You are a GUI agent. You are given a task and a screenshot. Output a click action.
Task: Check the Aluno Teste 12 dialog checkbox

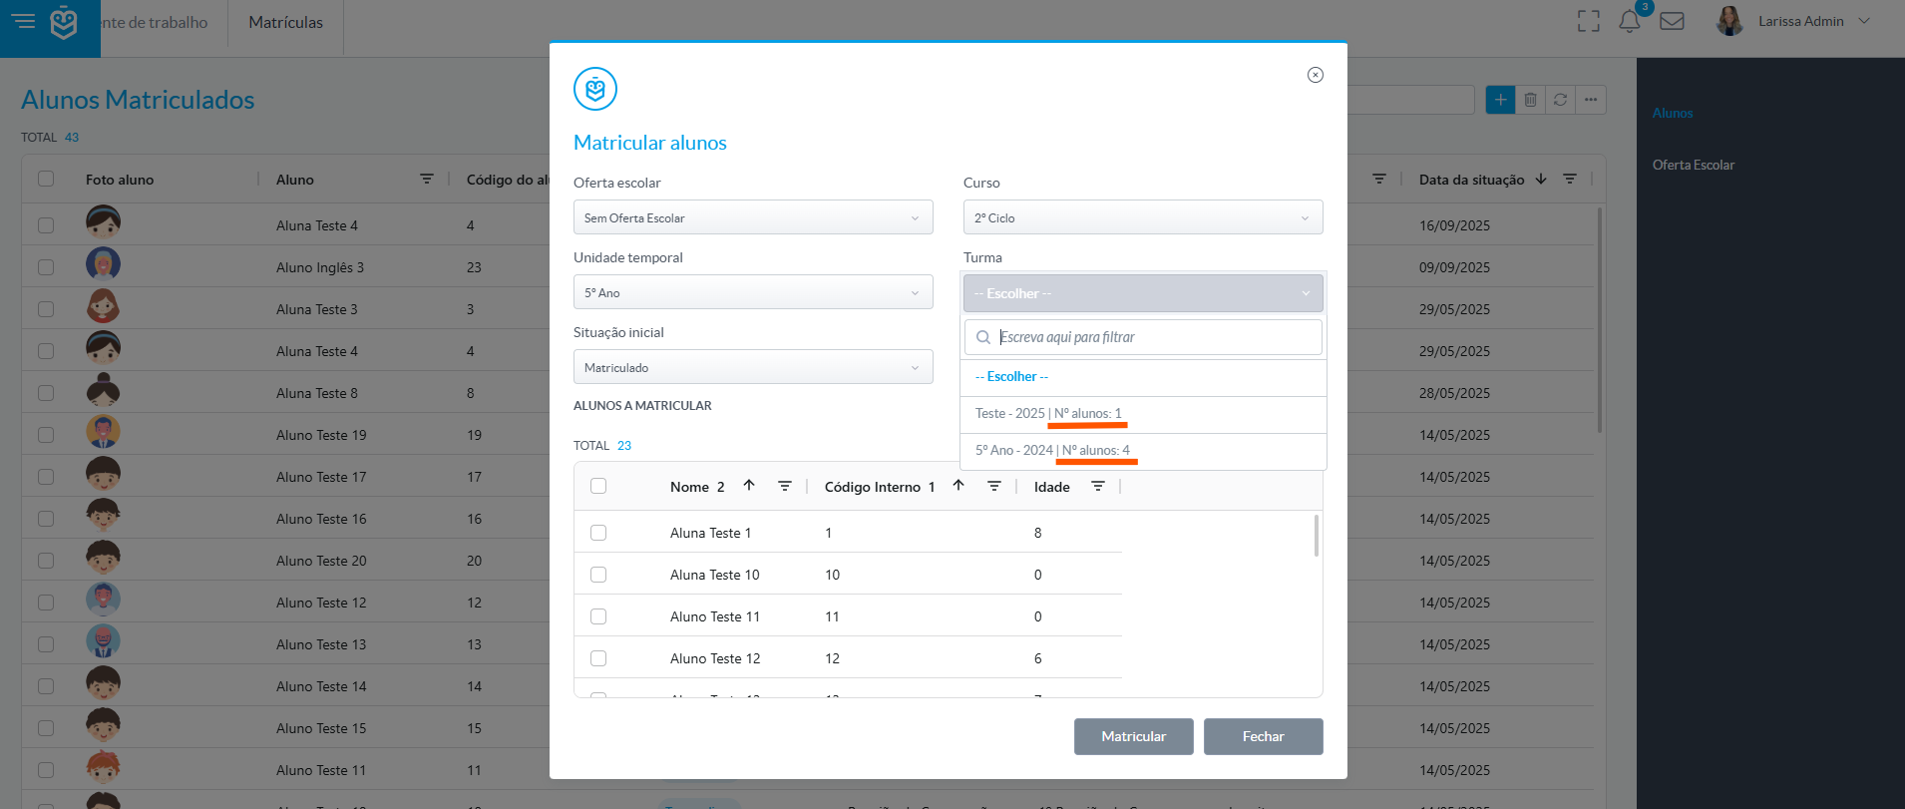tap(598, 658)
